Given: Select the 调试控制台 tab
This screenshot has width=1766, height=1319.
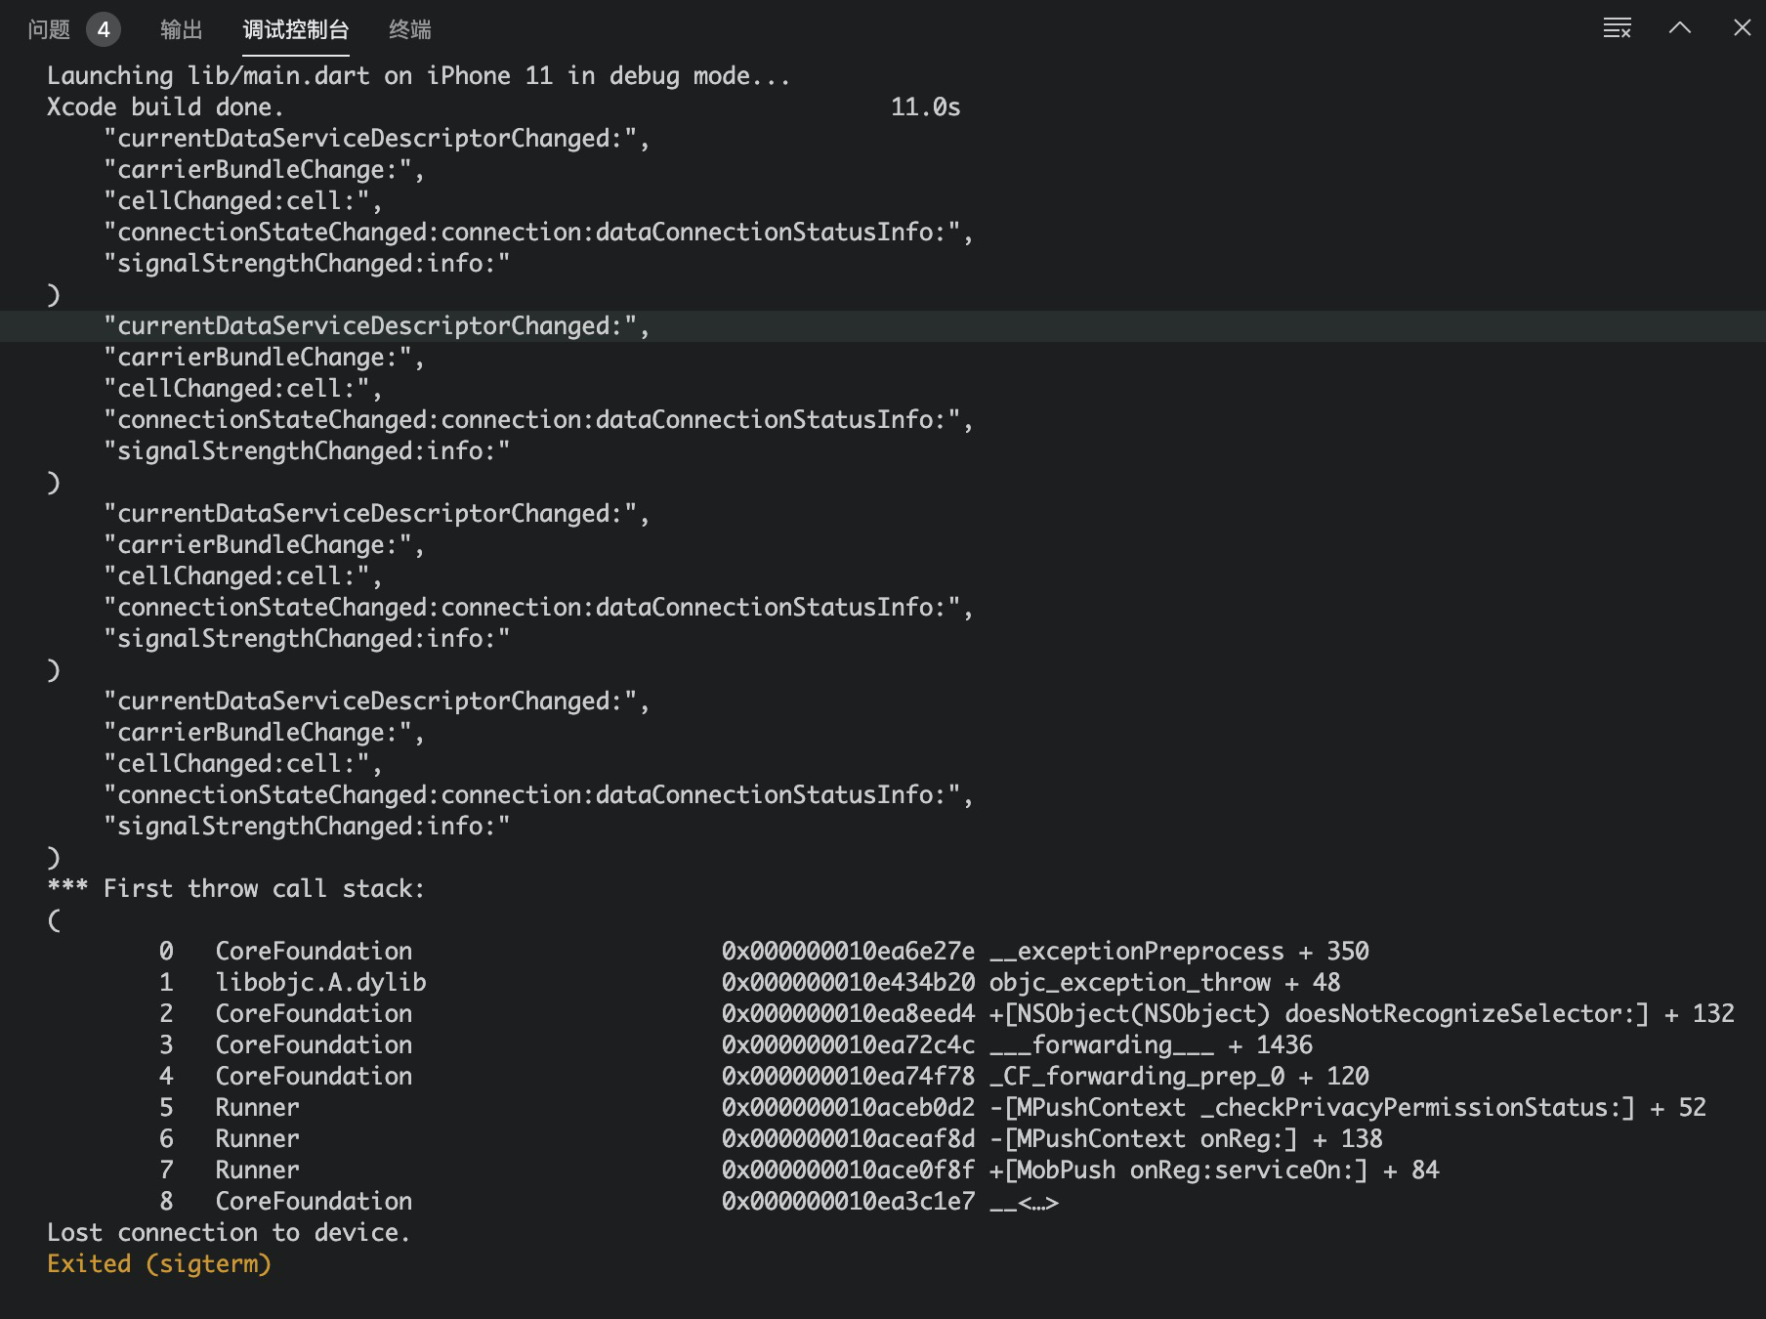Looking at the screenshot, I should 296,30.
